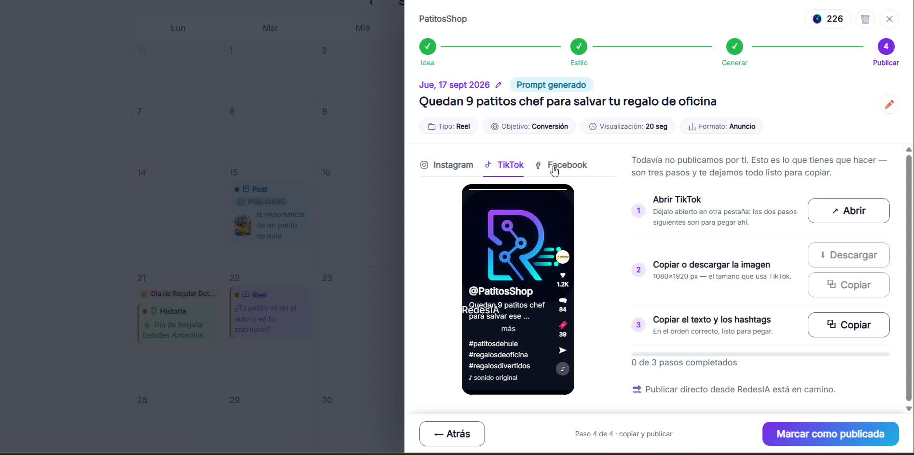Click the 226 credits counter badge

828,19
